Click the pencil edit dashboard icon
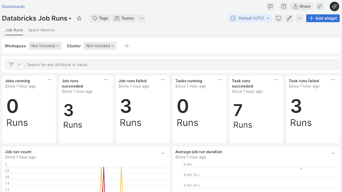 (289, 18)
